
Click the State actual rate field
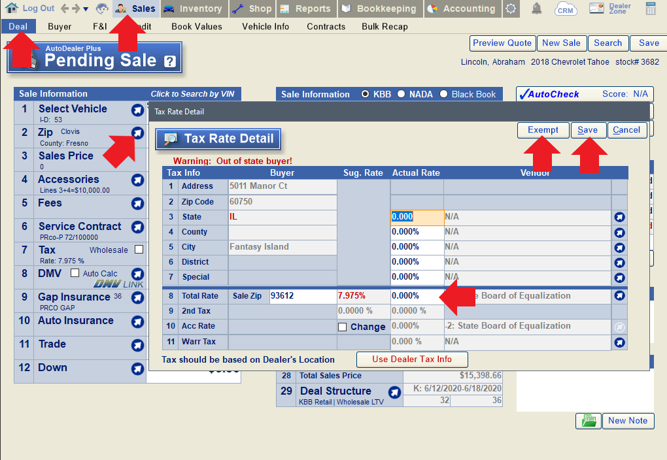(417, 217)
